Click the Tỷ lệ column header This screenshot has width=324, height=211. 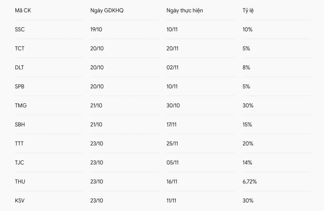point(248,11)
